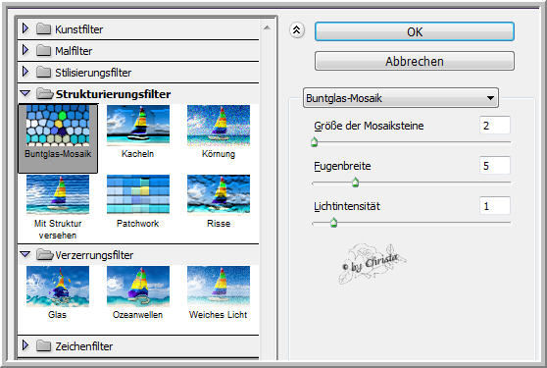Click the Patchwork caption text
The height and width of the screenshot is (368, 547).
click(x=138, y=223)
